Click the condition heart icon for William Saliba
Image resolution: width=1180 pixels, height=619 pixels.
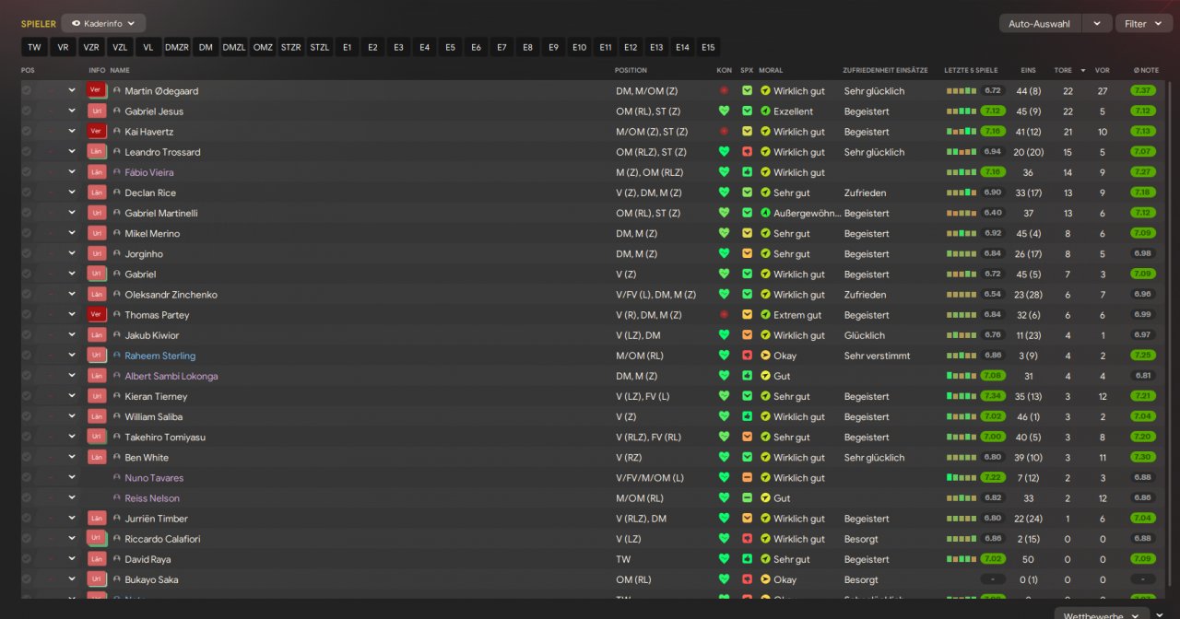coord(724,416)
